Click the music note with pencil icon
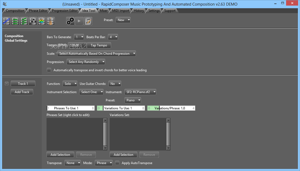The width and height of the screenshot is (300, 171). pyautogui.click(x=88, y=21)
